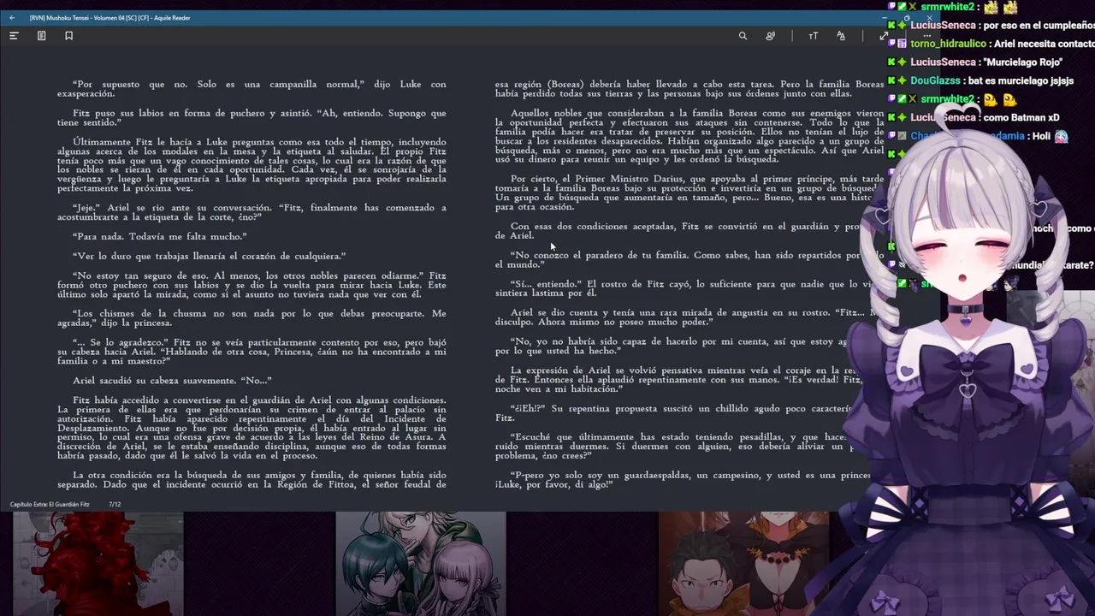The image size is (1095, 616).
Task: Click the line "Ver lo duro que trabajas"
Action: pyautogui.click(x=209, y=256)
